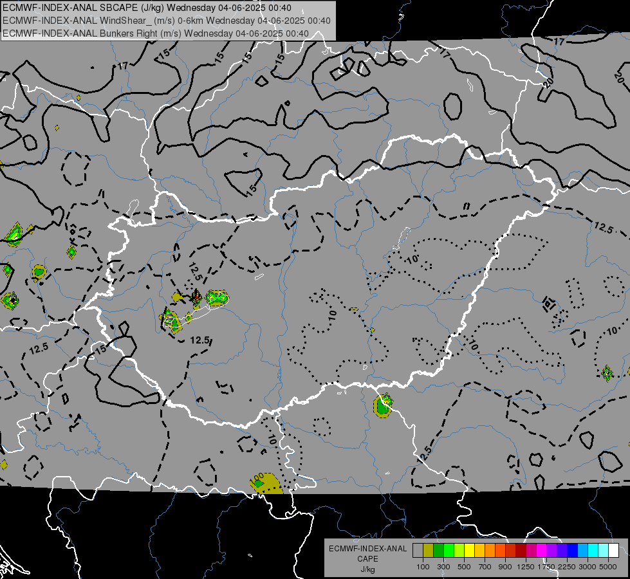Click the 5000 legend value
Viewport: 630px width, 579px height.
tap(608, 567)
